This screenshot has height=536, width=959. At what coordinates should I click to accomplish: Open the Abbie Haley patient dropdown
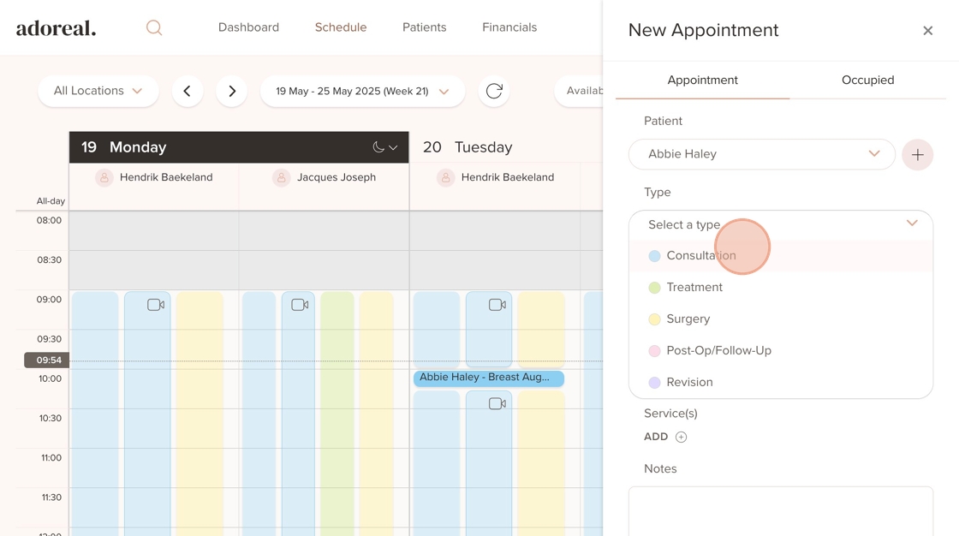point(761,154)
